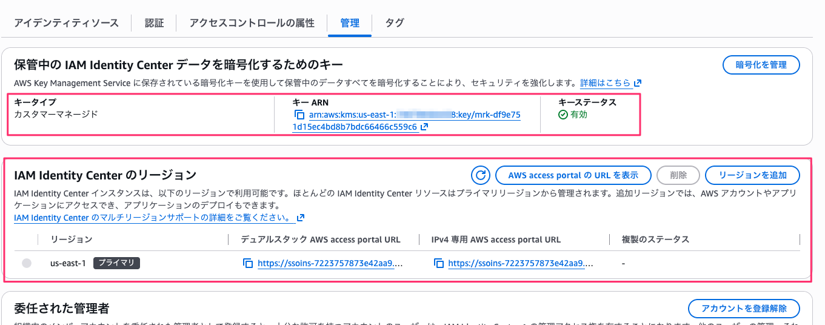Open the マルチリージョンサポートの詳細 link
Screen dimensions: 825x325
click(154, 218)
